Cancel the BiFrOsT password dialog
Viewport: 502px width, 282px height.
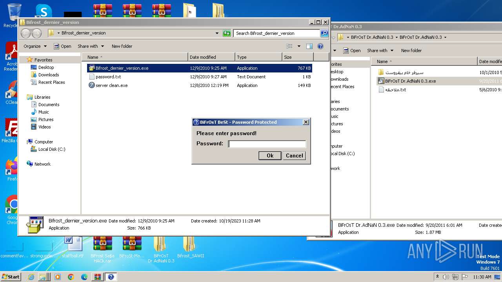coord(294,155)
